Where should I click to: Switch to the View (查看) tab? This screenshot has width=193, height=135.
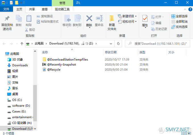point(45,9)
